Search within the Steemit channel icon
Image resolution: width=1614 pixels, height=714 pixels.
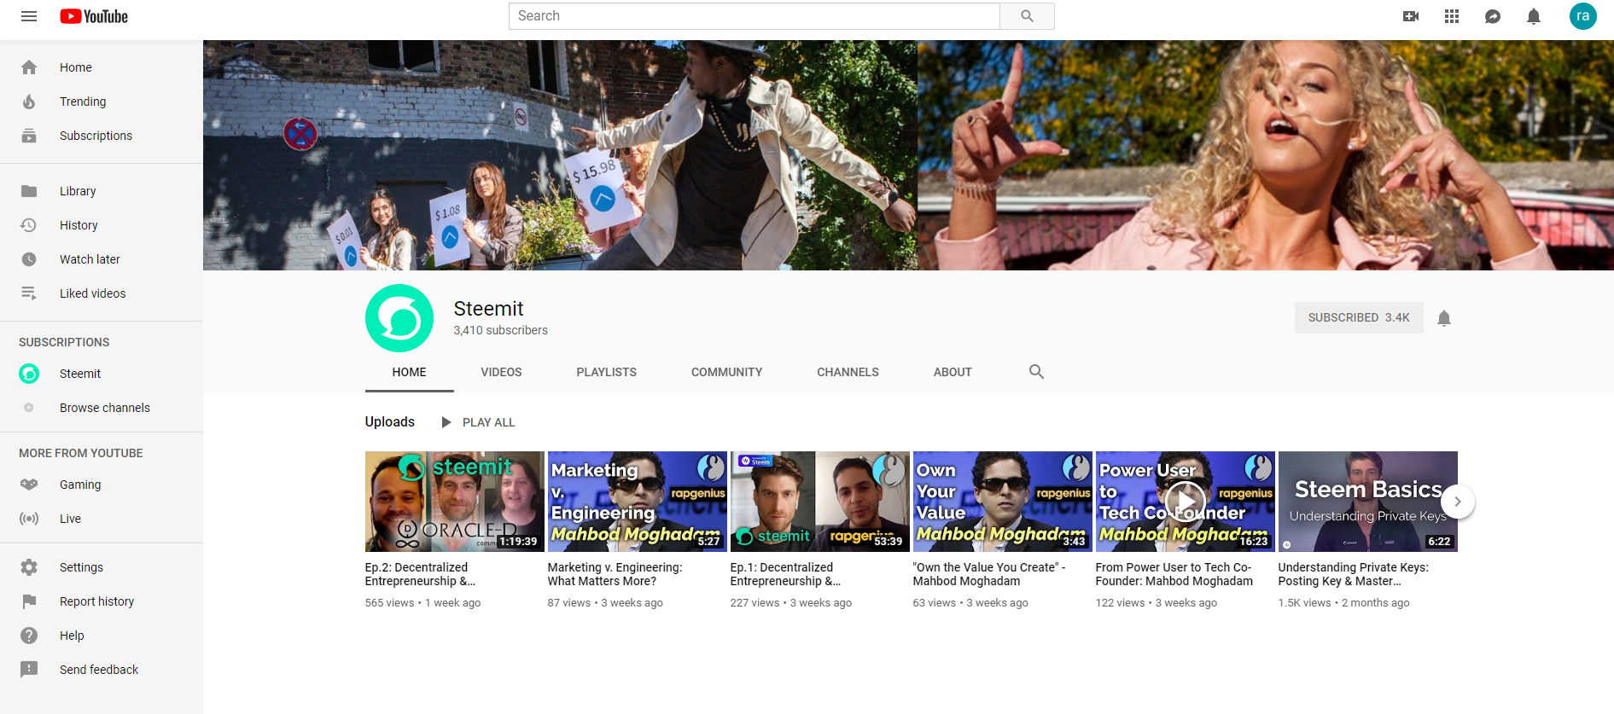(1036, 372)
